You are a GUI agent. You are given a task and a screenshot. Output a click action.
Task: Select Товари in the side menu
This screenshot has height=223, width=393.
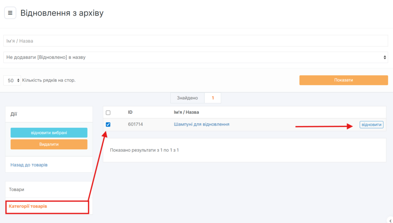point(17,190)
